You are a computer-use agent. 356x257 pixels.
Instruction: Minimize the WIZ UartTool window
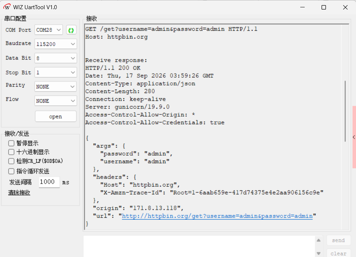(302, 7)
